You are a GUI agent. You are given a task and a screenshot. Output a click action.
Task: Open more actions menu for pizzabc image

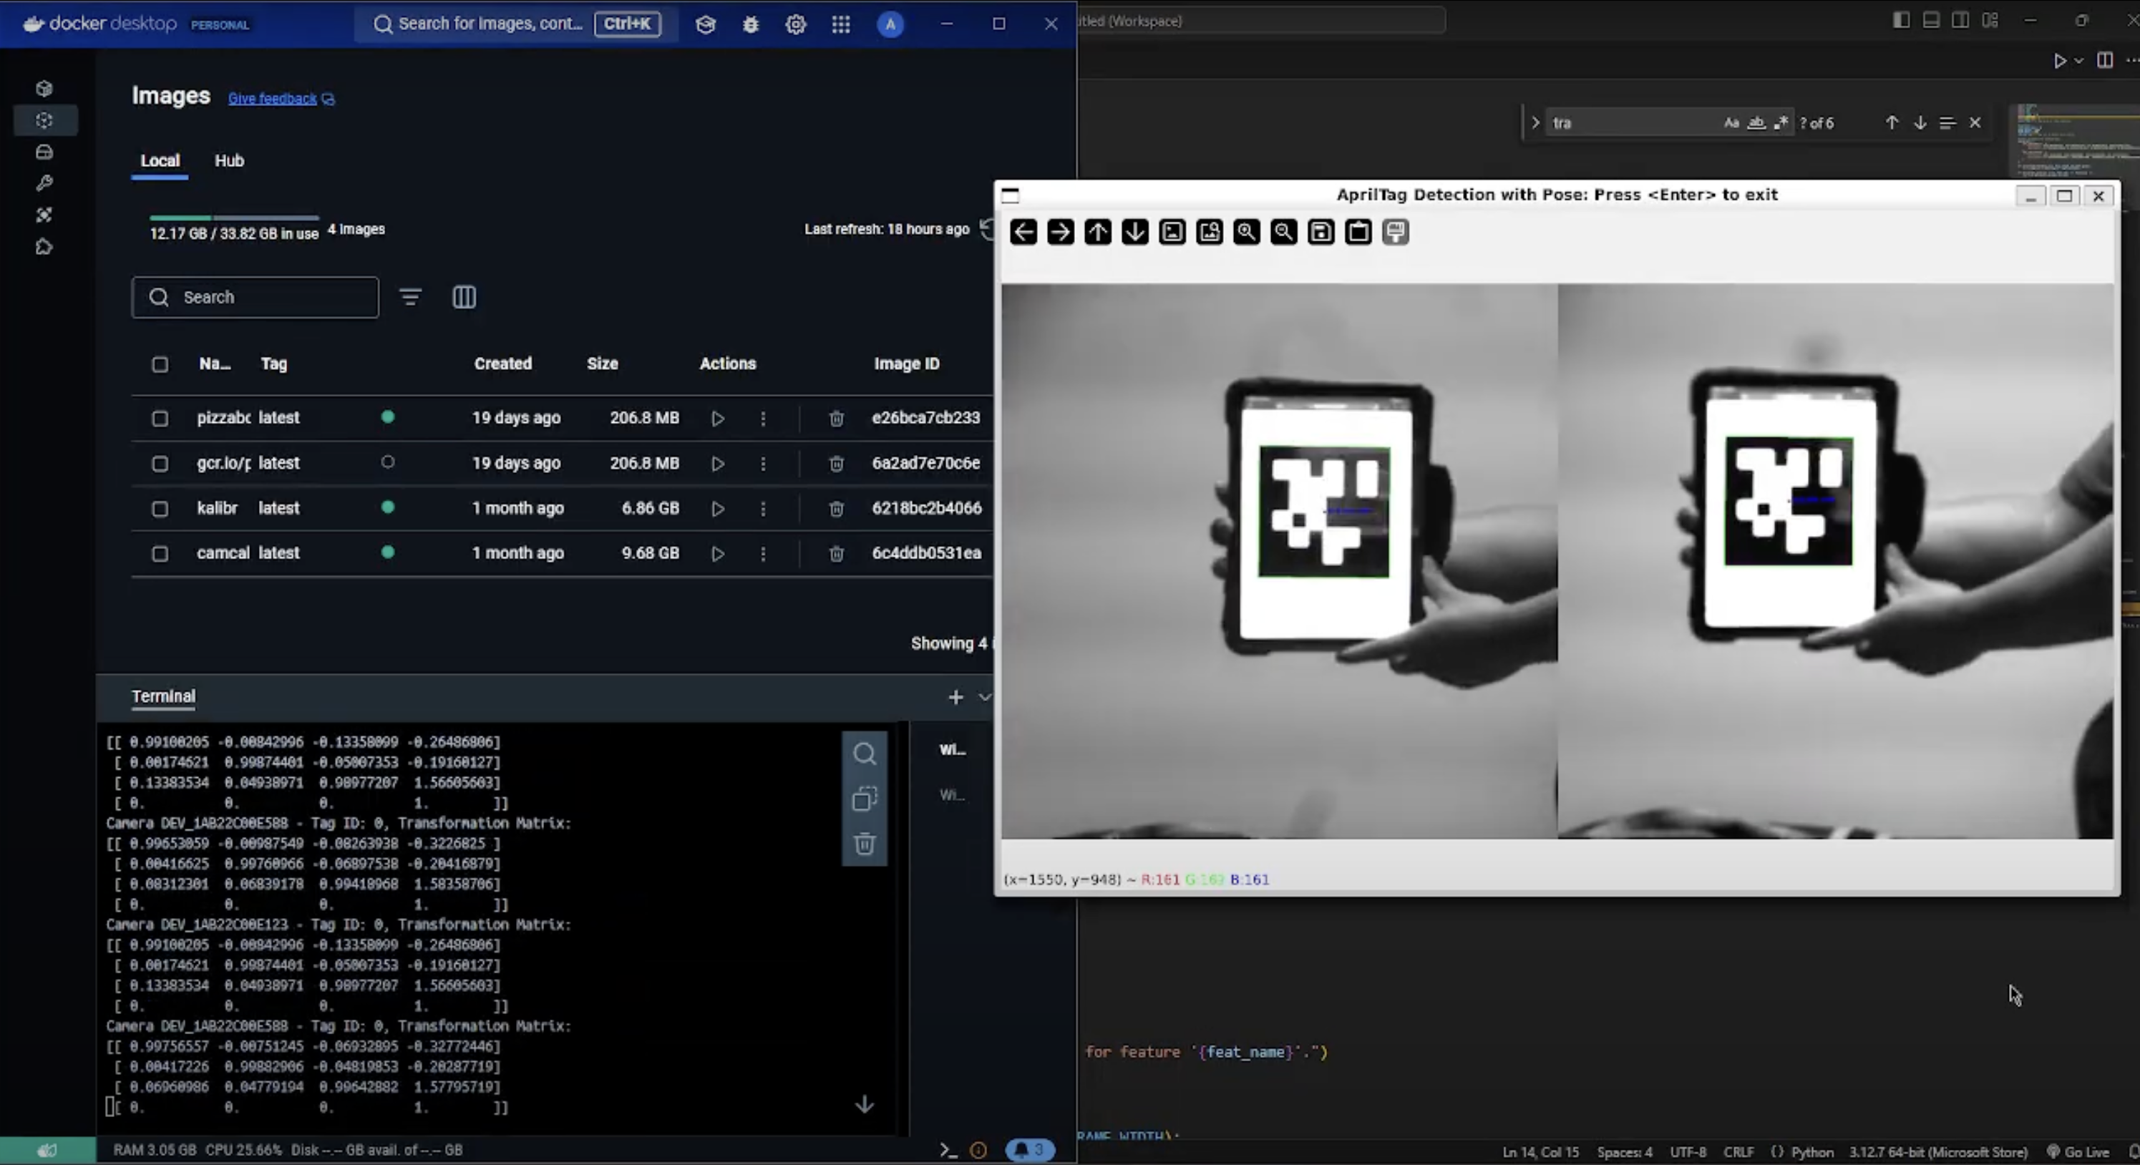[763, 419]
